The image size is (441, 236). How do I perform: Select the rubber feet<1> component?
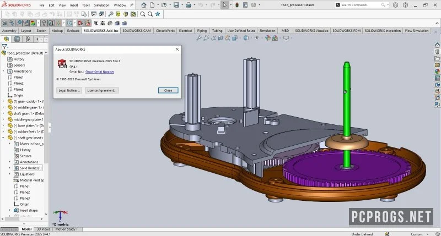tap(26, 131)
